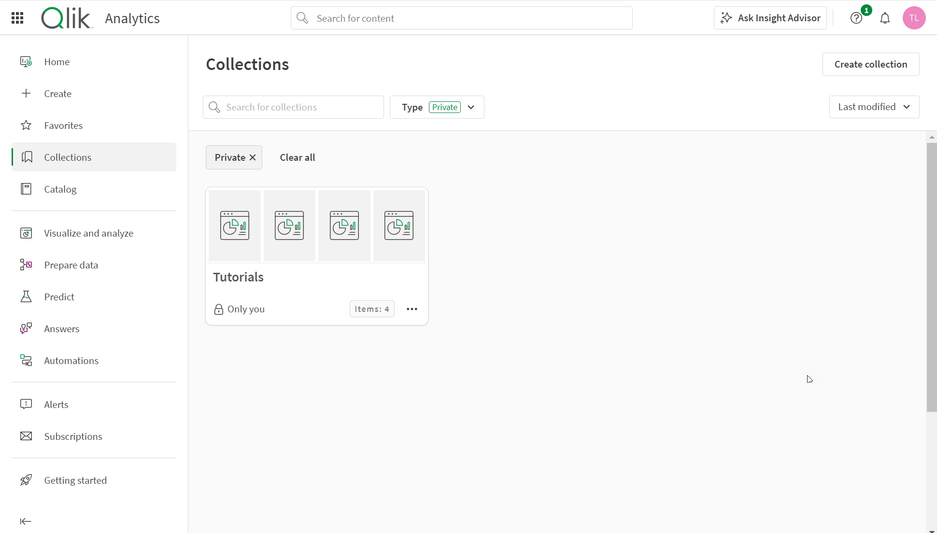Click the Tutorials collection thumbnail
Viewport: 937px width, 533px height.
point(317,224)
